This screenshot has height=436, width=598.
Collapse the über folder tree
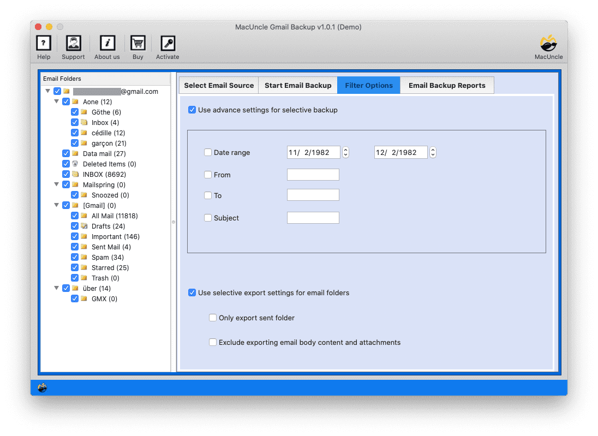click(x=57, y=289)
